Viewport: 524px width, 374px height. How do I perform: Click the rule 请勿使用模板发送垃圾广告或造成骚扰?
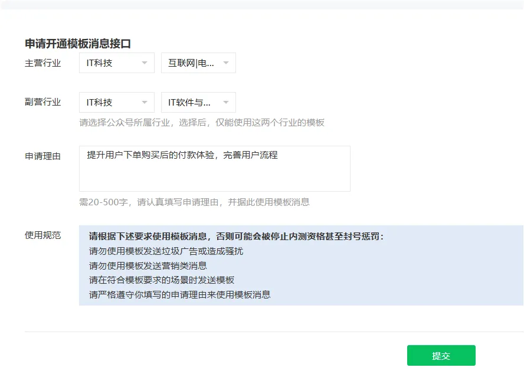(166, 251)
